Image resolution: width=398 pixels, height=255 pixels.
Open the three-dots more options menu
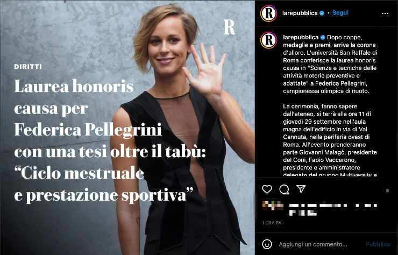tap(385, 13)
